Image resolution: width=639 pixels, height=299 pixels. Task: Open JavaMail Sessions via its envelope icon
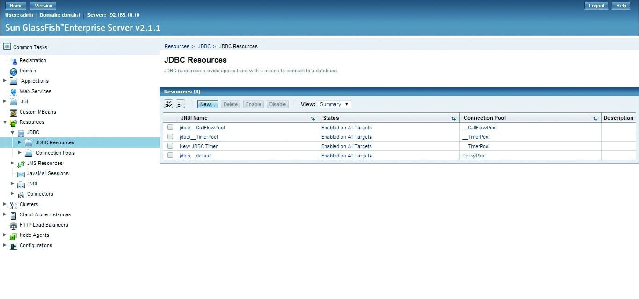[21, 173]
